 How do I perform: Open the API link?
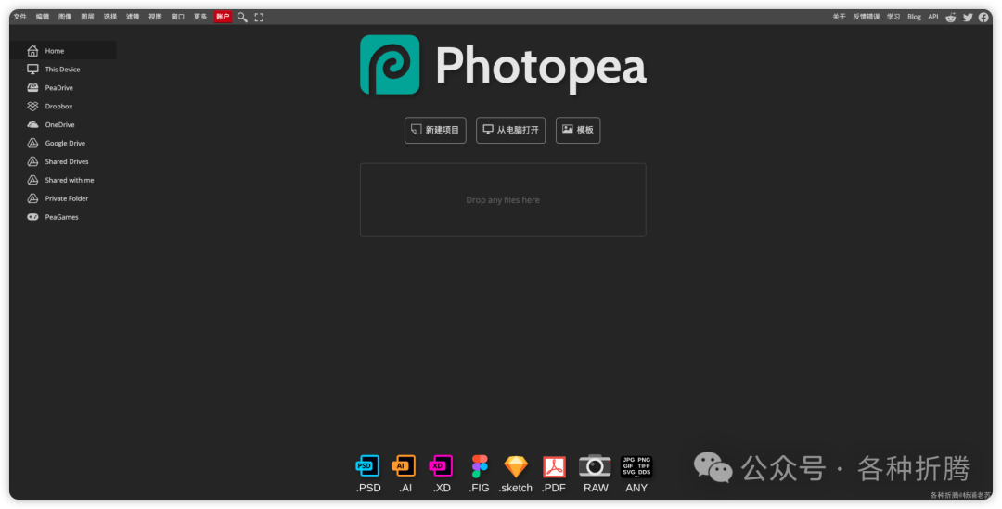[933, 18]
